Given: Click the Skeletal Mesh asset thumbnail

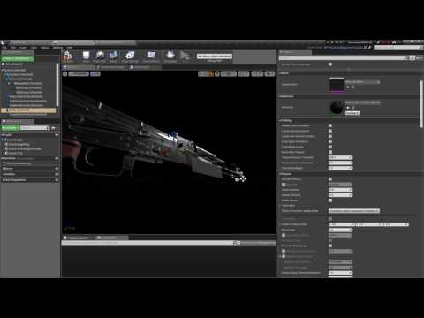Looking at the screenshot, I should pyautogui.click(x=337, y=85).
